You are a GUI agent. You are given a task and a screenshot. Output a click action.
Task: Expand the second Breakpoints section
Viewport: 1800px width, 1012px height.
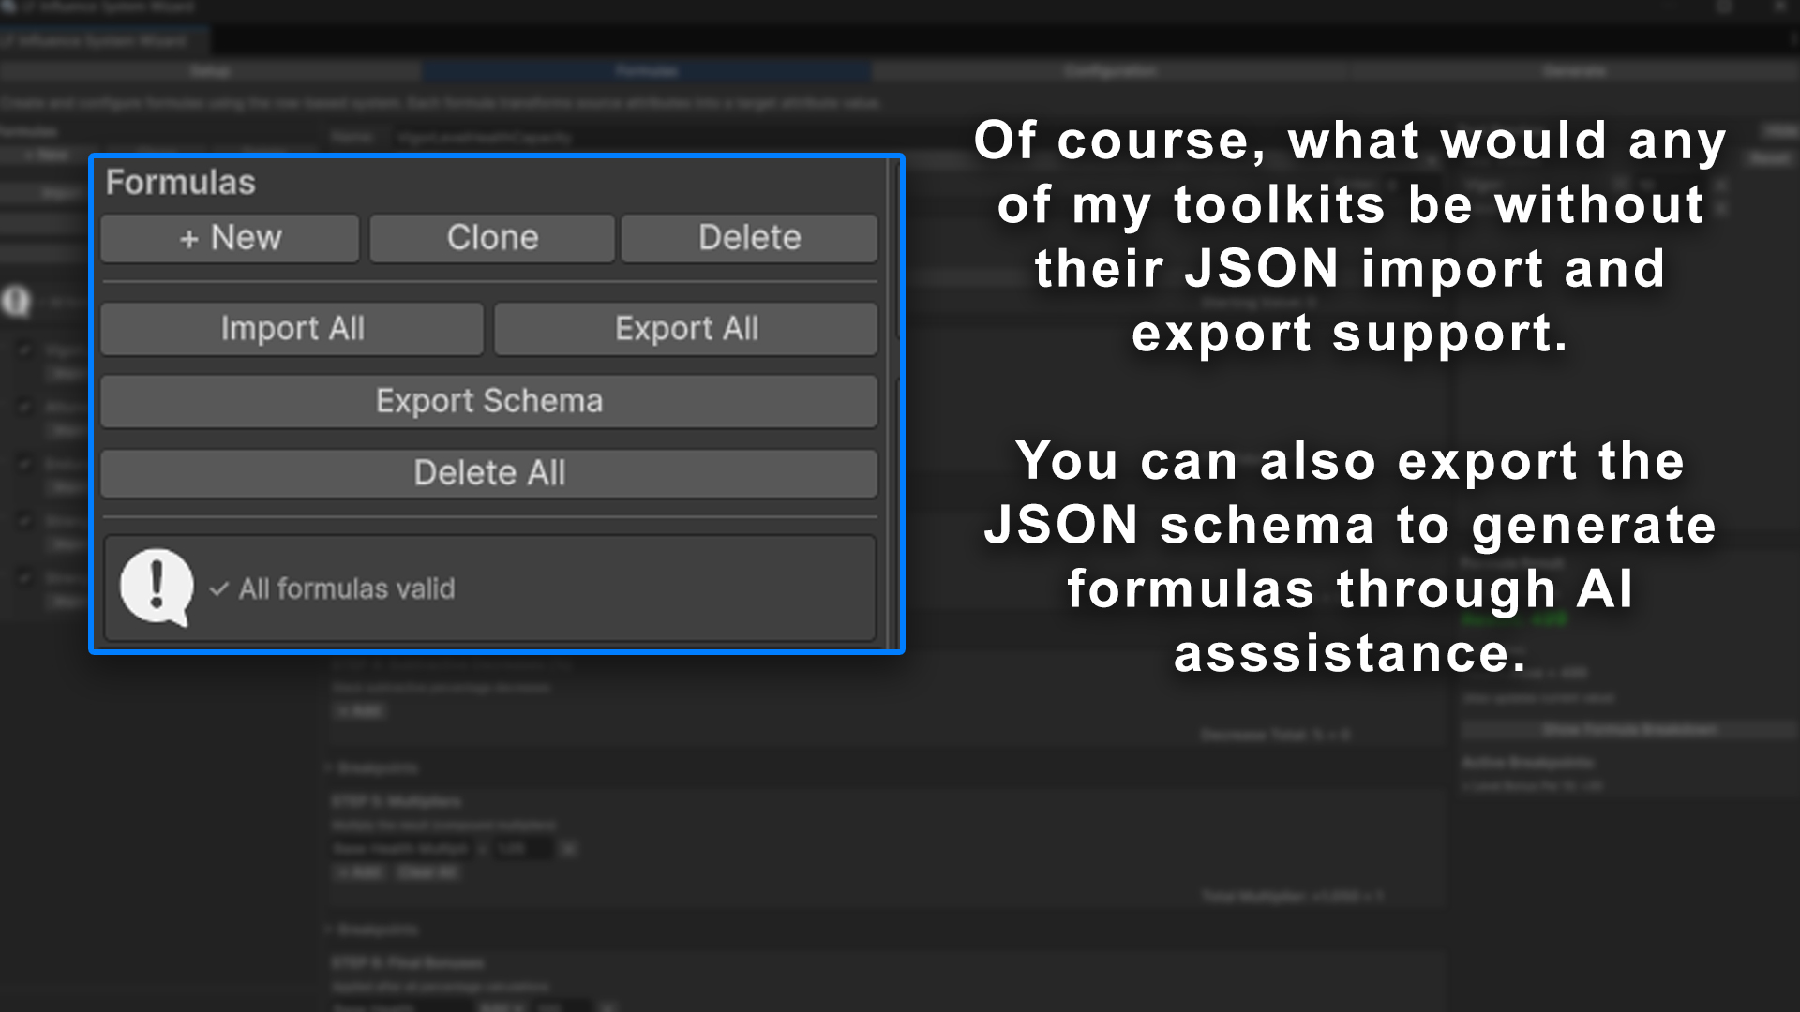pyautogui.click(x=375, y=929)
